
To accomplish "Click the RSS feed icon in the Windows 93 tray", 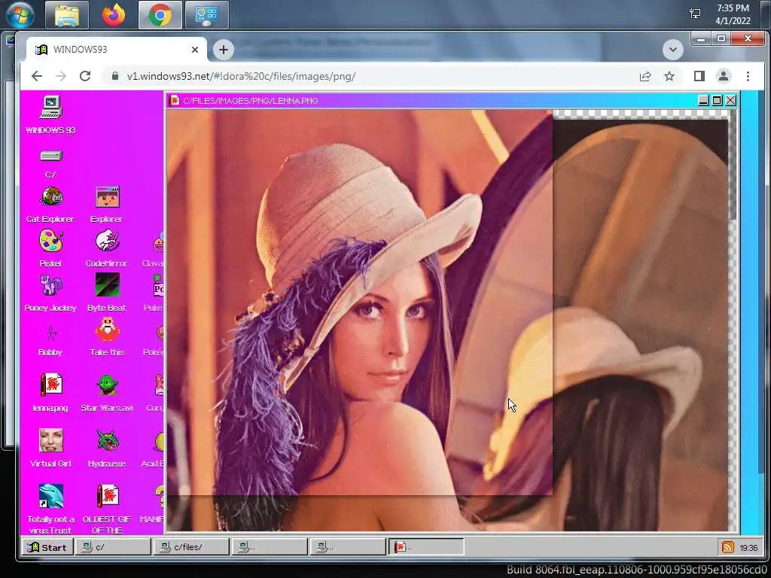I will click(728, 547).
